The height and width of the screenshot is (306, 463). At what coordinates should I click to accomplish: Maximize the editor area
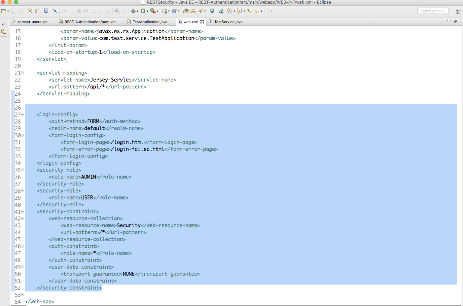456,21
